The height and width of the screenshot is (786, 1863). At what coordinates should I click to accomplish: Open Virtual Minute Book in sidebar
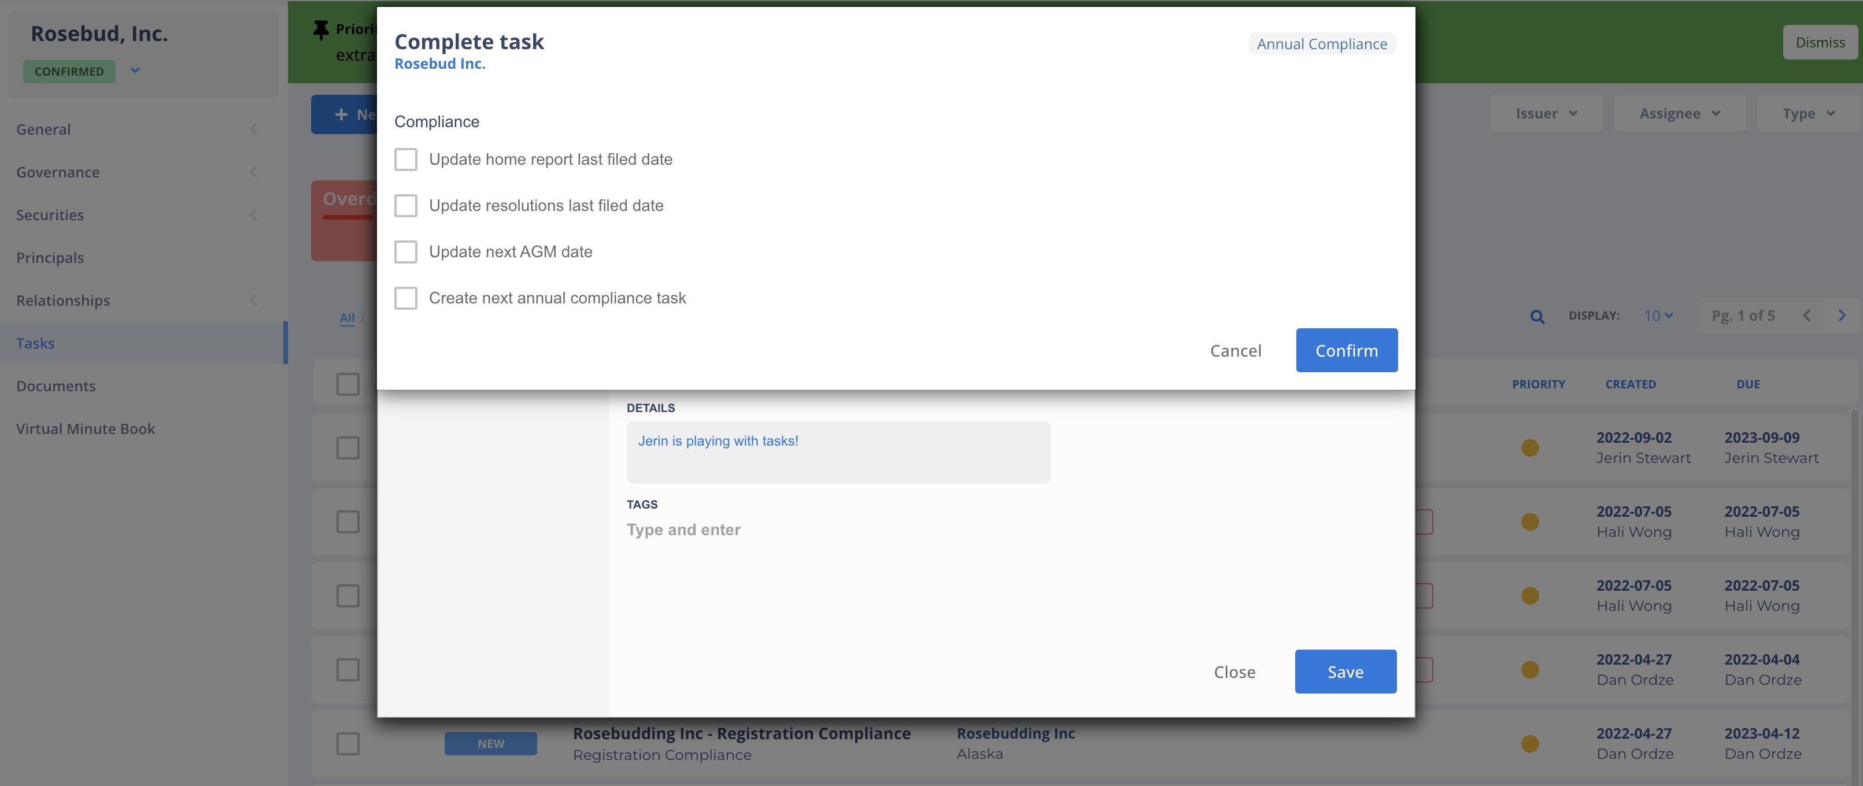(86, 428)
